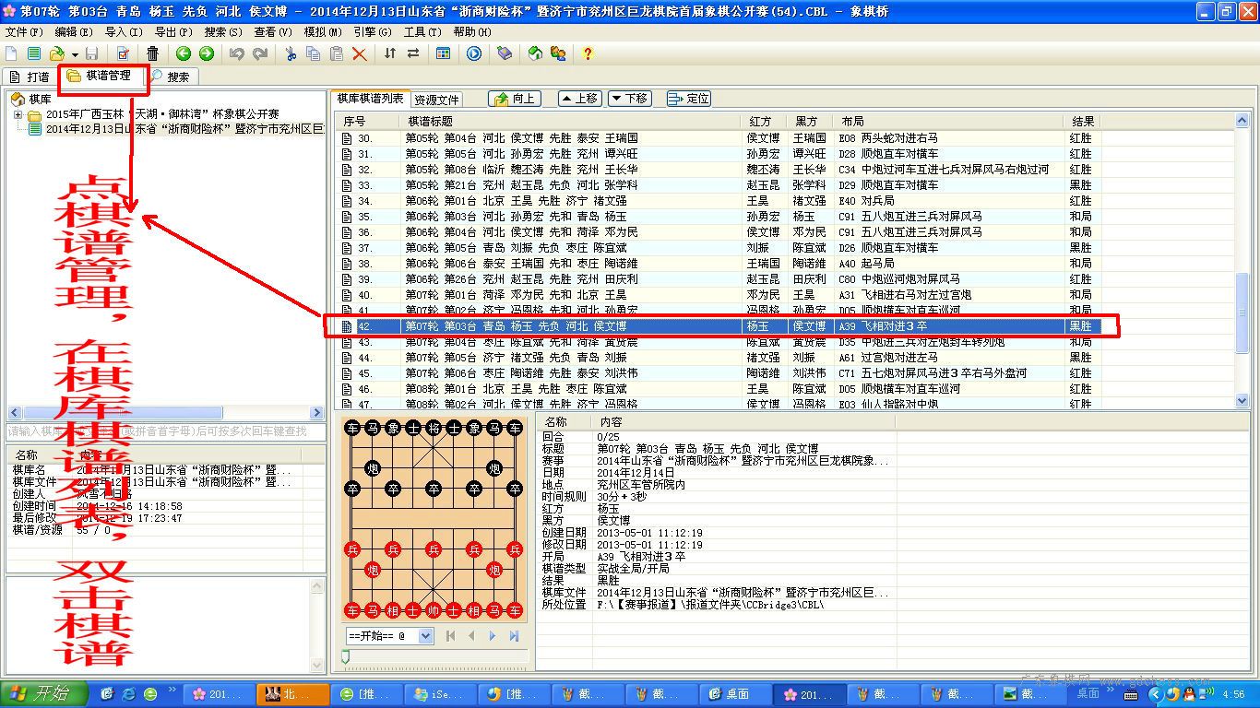Click the 布局 column header
Screen dimensions: 1260x708
coord(948,121)
